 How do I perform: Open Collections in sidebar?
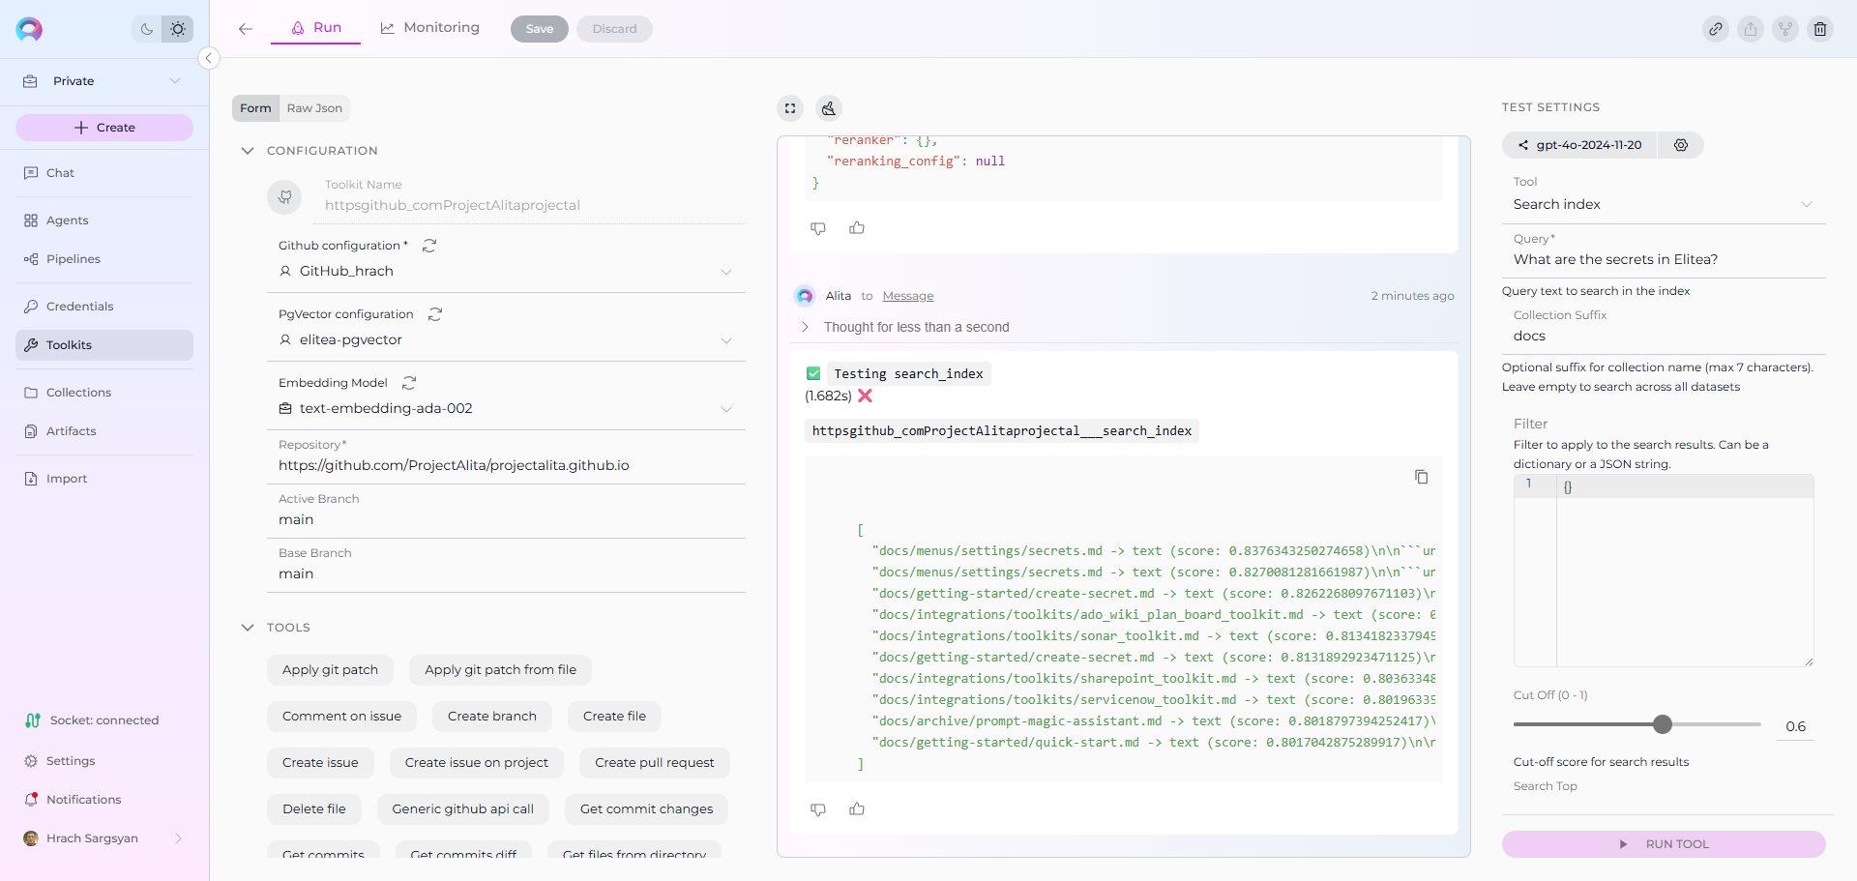coord(104,393)
